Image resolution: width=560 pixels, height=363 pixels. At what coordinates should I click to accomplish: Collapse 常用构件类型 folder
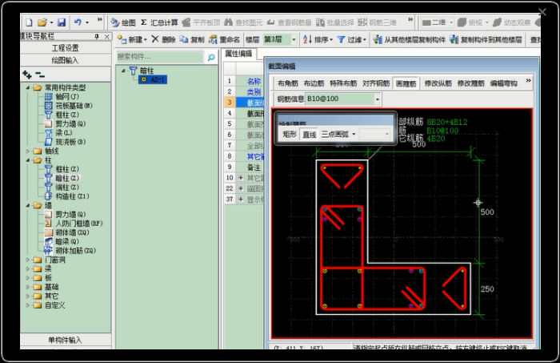click(28, 87)
